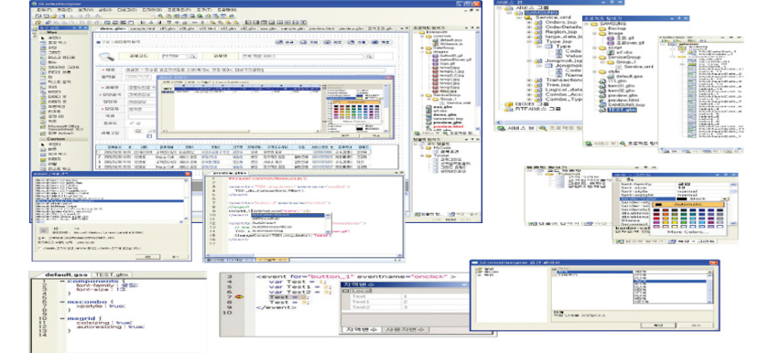Select the Service.xml icon under Group_1
Viewport: 780px width, 353px height.
[620, 66]
